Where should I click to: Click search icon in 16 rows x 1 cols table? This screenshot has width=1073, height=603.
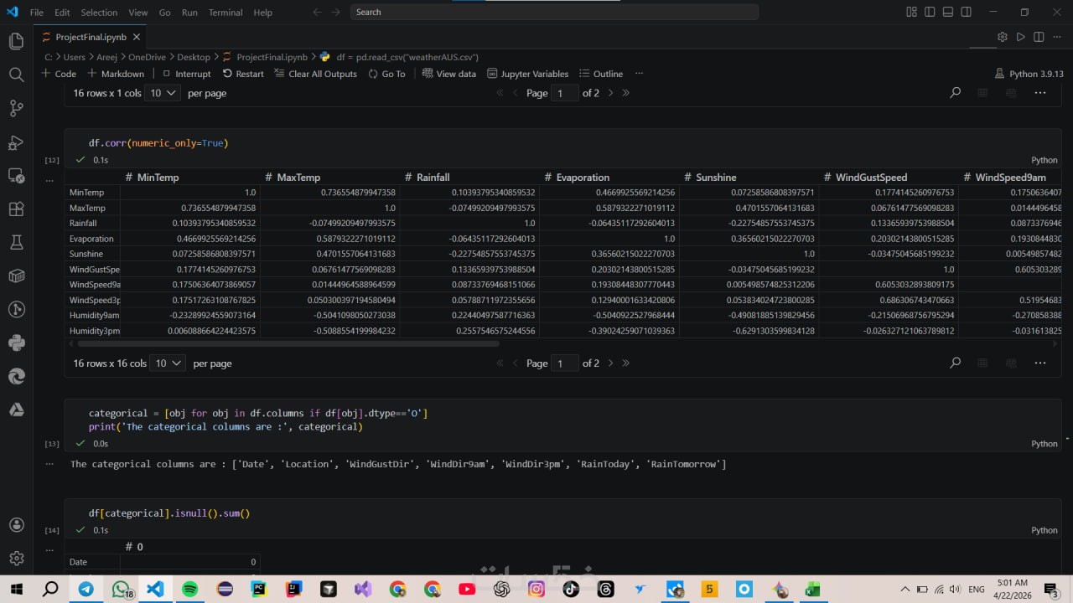[955, 93]
